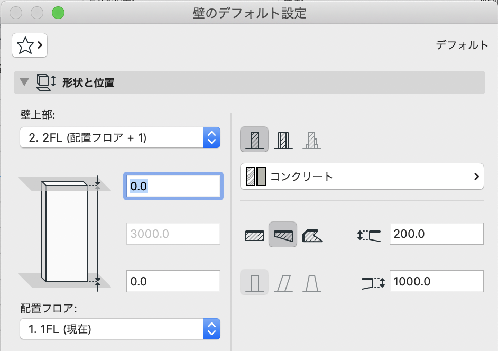Open the 壁上部 2FL dropdown
The width and height of the screenshot is (498, 351).
click(x=120, y=137)
